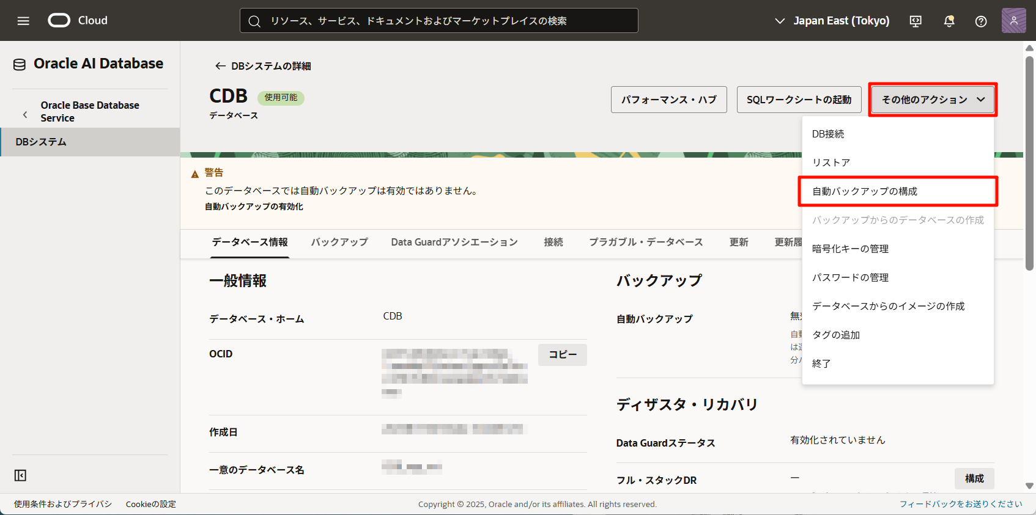
Task: Switch to the バックアップ tab
Action: click(x=339, y=242)
